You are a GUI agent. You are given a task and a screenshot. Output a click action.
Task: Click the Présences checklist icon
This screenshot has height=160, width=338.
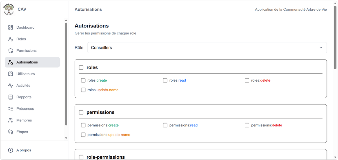point(10,109)
